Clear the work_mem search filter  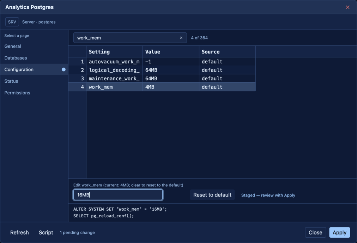[x=181, y=38]
